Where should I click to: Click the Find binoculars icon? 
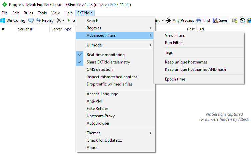click(198, 20)
